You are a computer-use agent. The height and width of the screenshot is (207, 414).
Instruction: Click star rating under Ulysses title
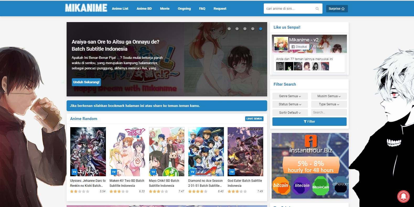coord(80,192)
